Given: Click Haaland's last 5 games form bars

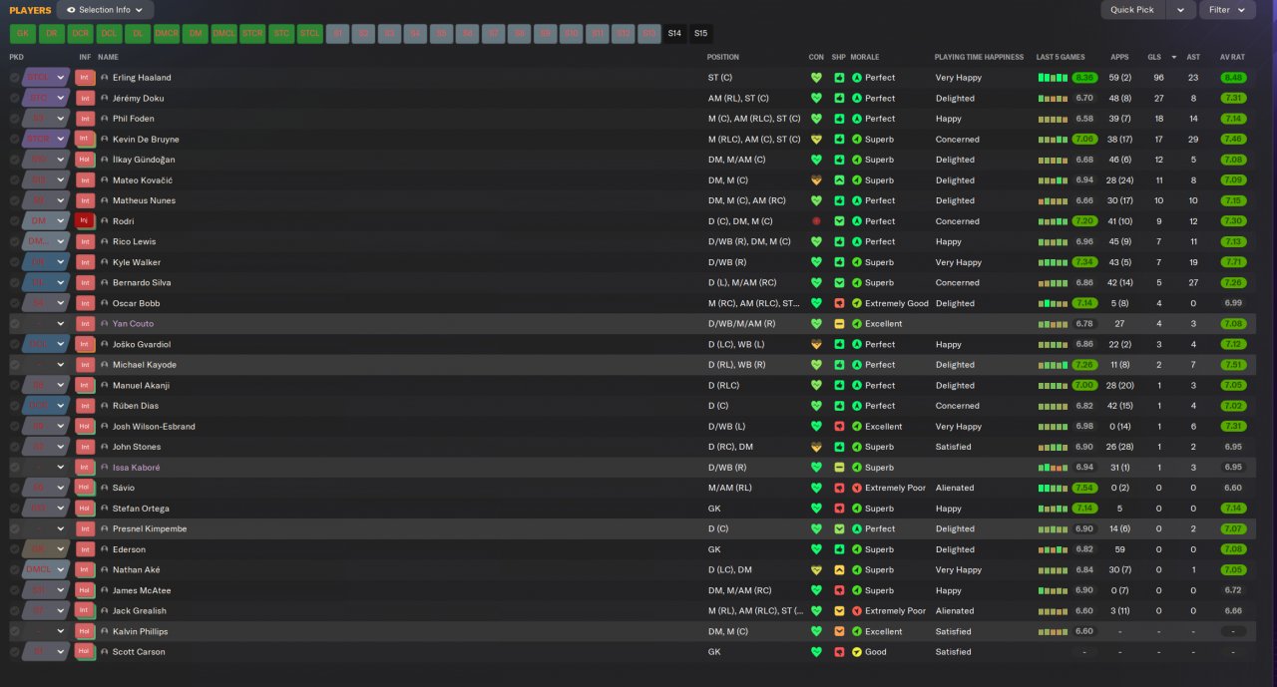Looking at the screenshot, I should (1053, 78).
